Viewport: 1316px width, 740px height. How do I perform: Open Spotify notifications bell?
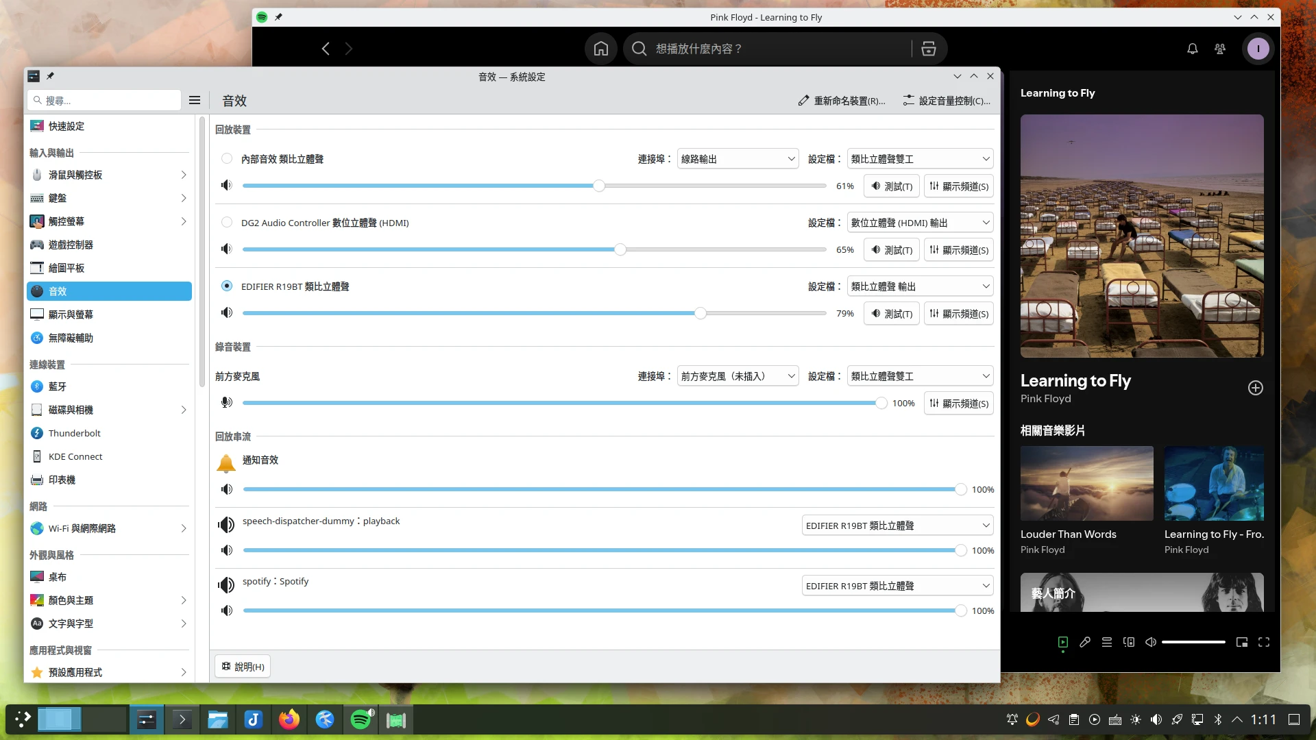(1193, 49)
